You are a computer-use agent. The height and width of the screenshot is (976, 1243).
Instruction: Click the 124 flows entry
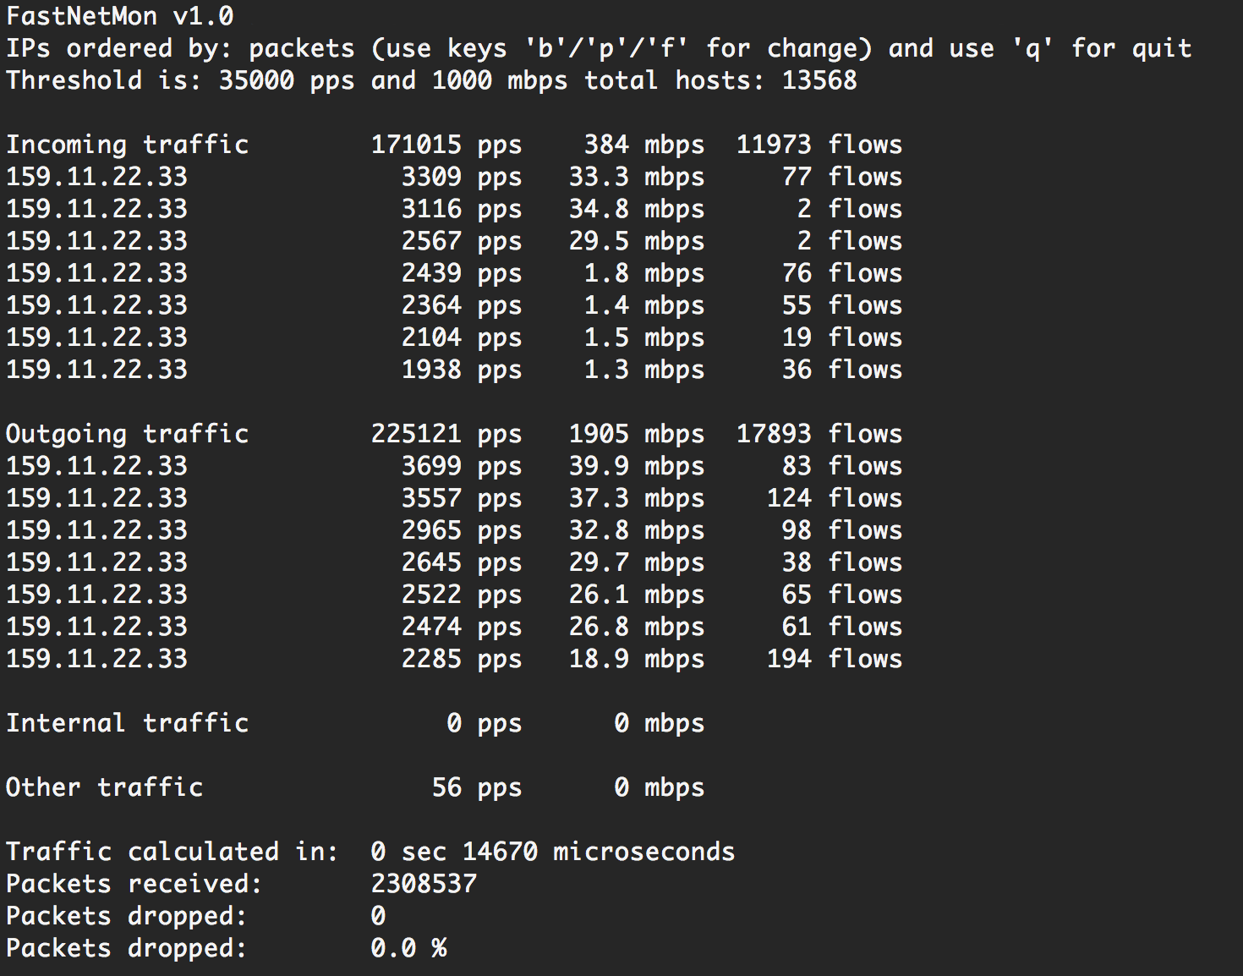pyautogui.click(x=834, y=498)
